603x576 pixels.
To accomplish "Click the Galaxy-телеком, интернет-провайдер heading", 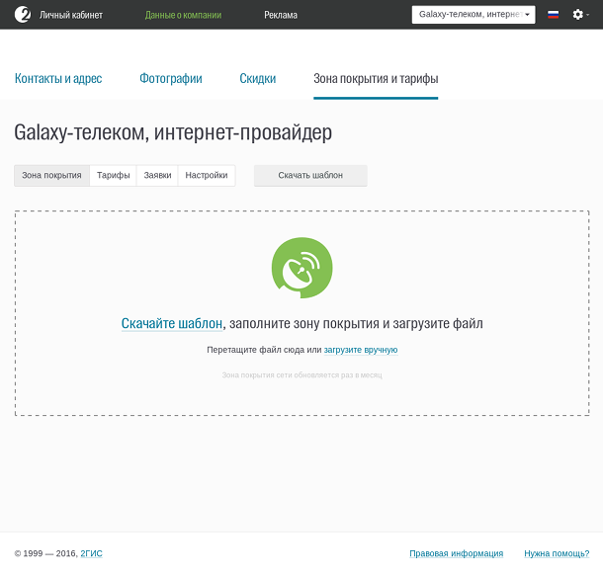I will coord(173,132).
